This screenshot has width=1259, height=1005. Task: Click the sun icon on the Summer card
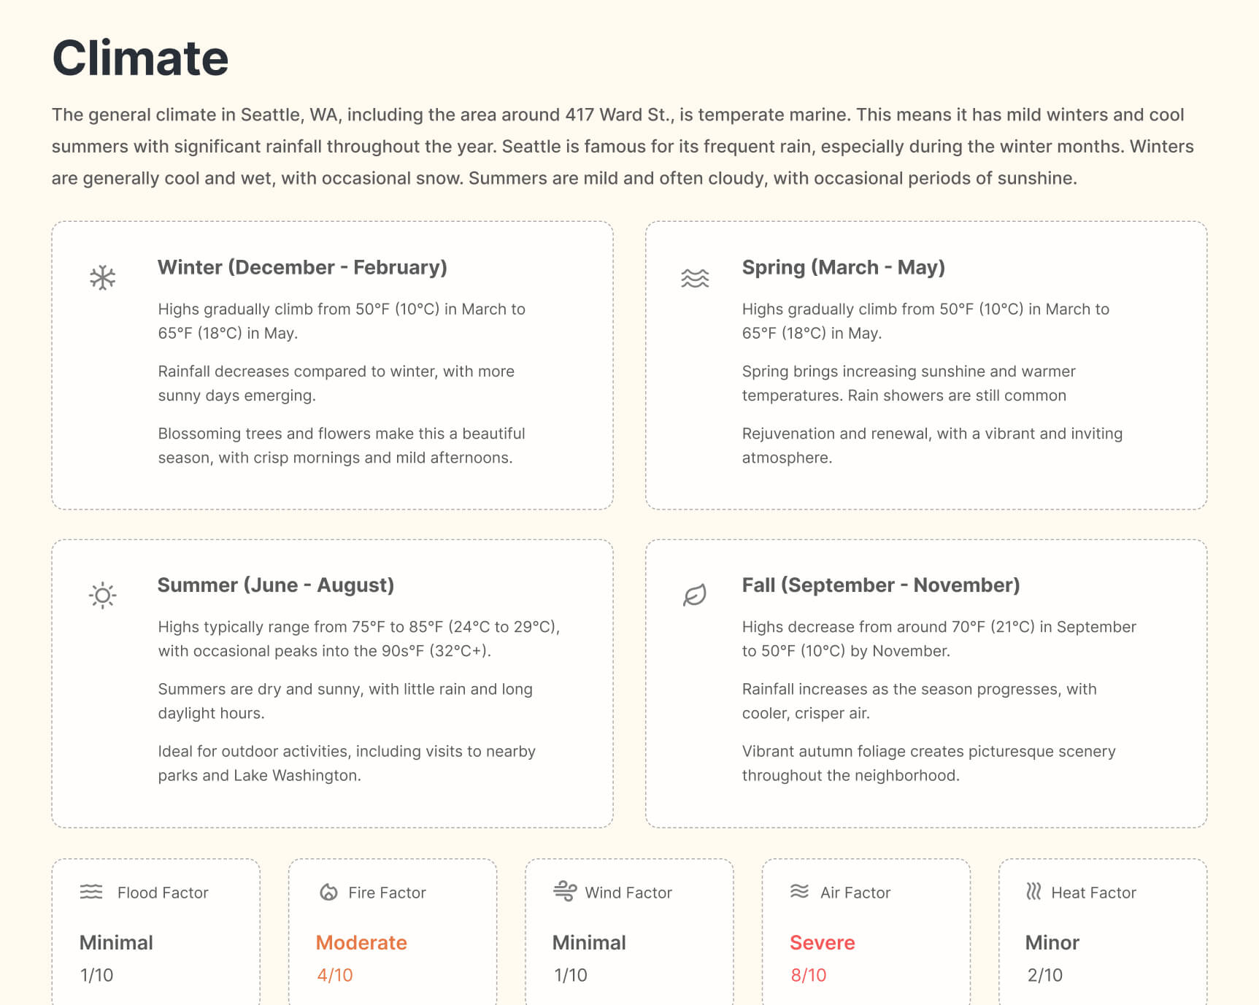tap(102, 594)
